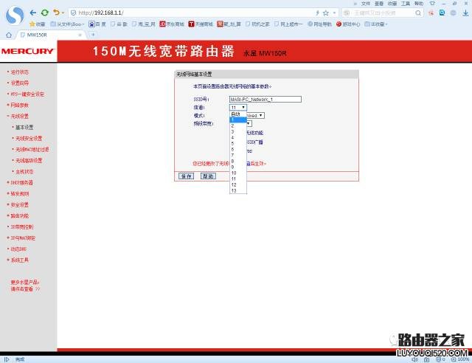Viewport: 472px width, 363px height.
Task: Select channel 12 in the list
Action: [x=237, y=184]
